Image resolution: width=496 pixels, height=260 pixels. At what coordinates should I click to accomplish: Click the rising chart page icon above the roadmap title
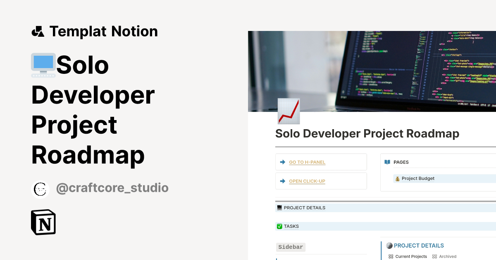(x=289, y=111)
